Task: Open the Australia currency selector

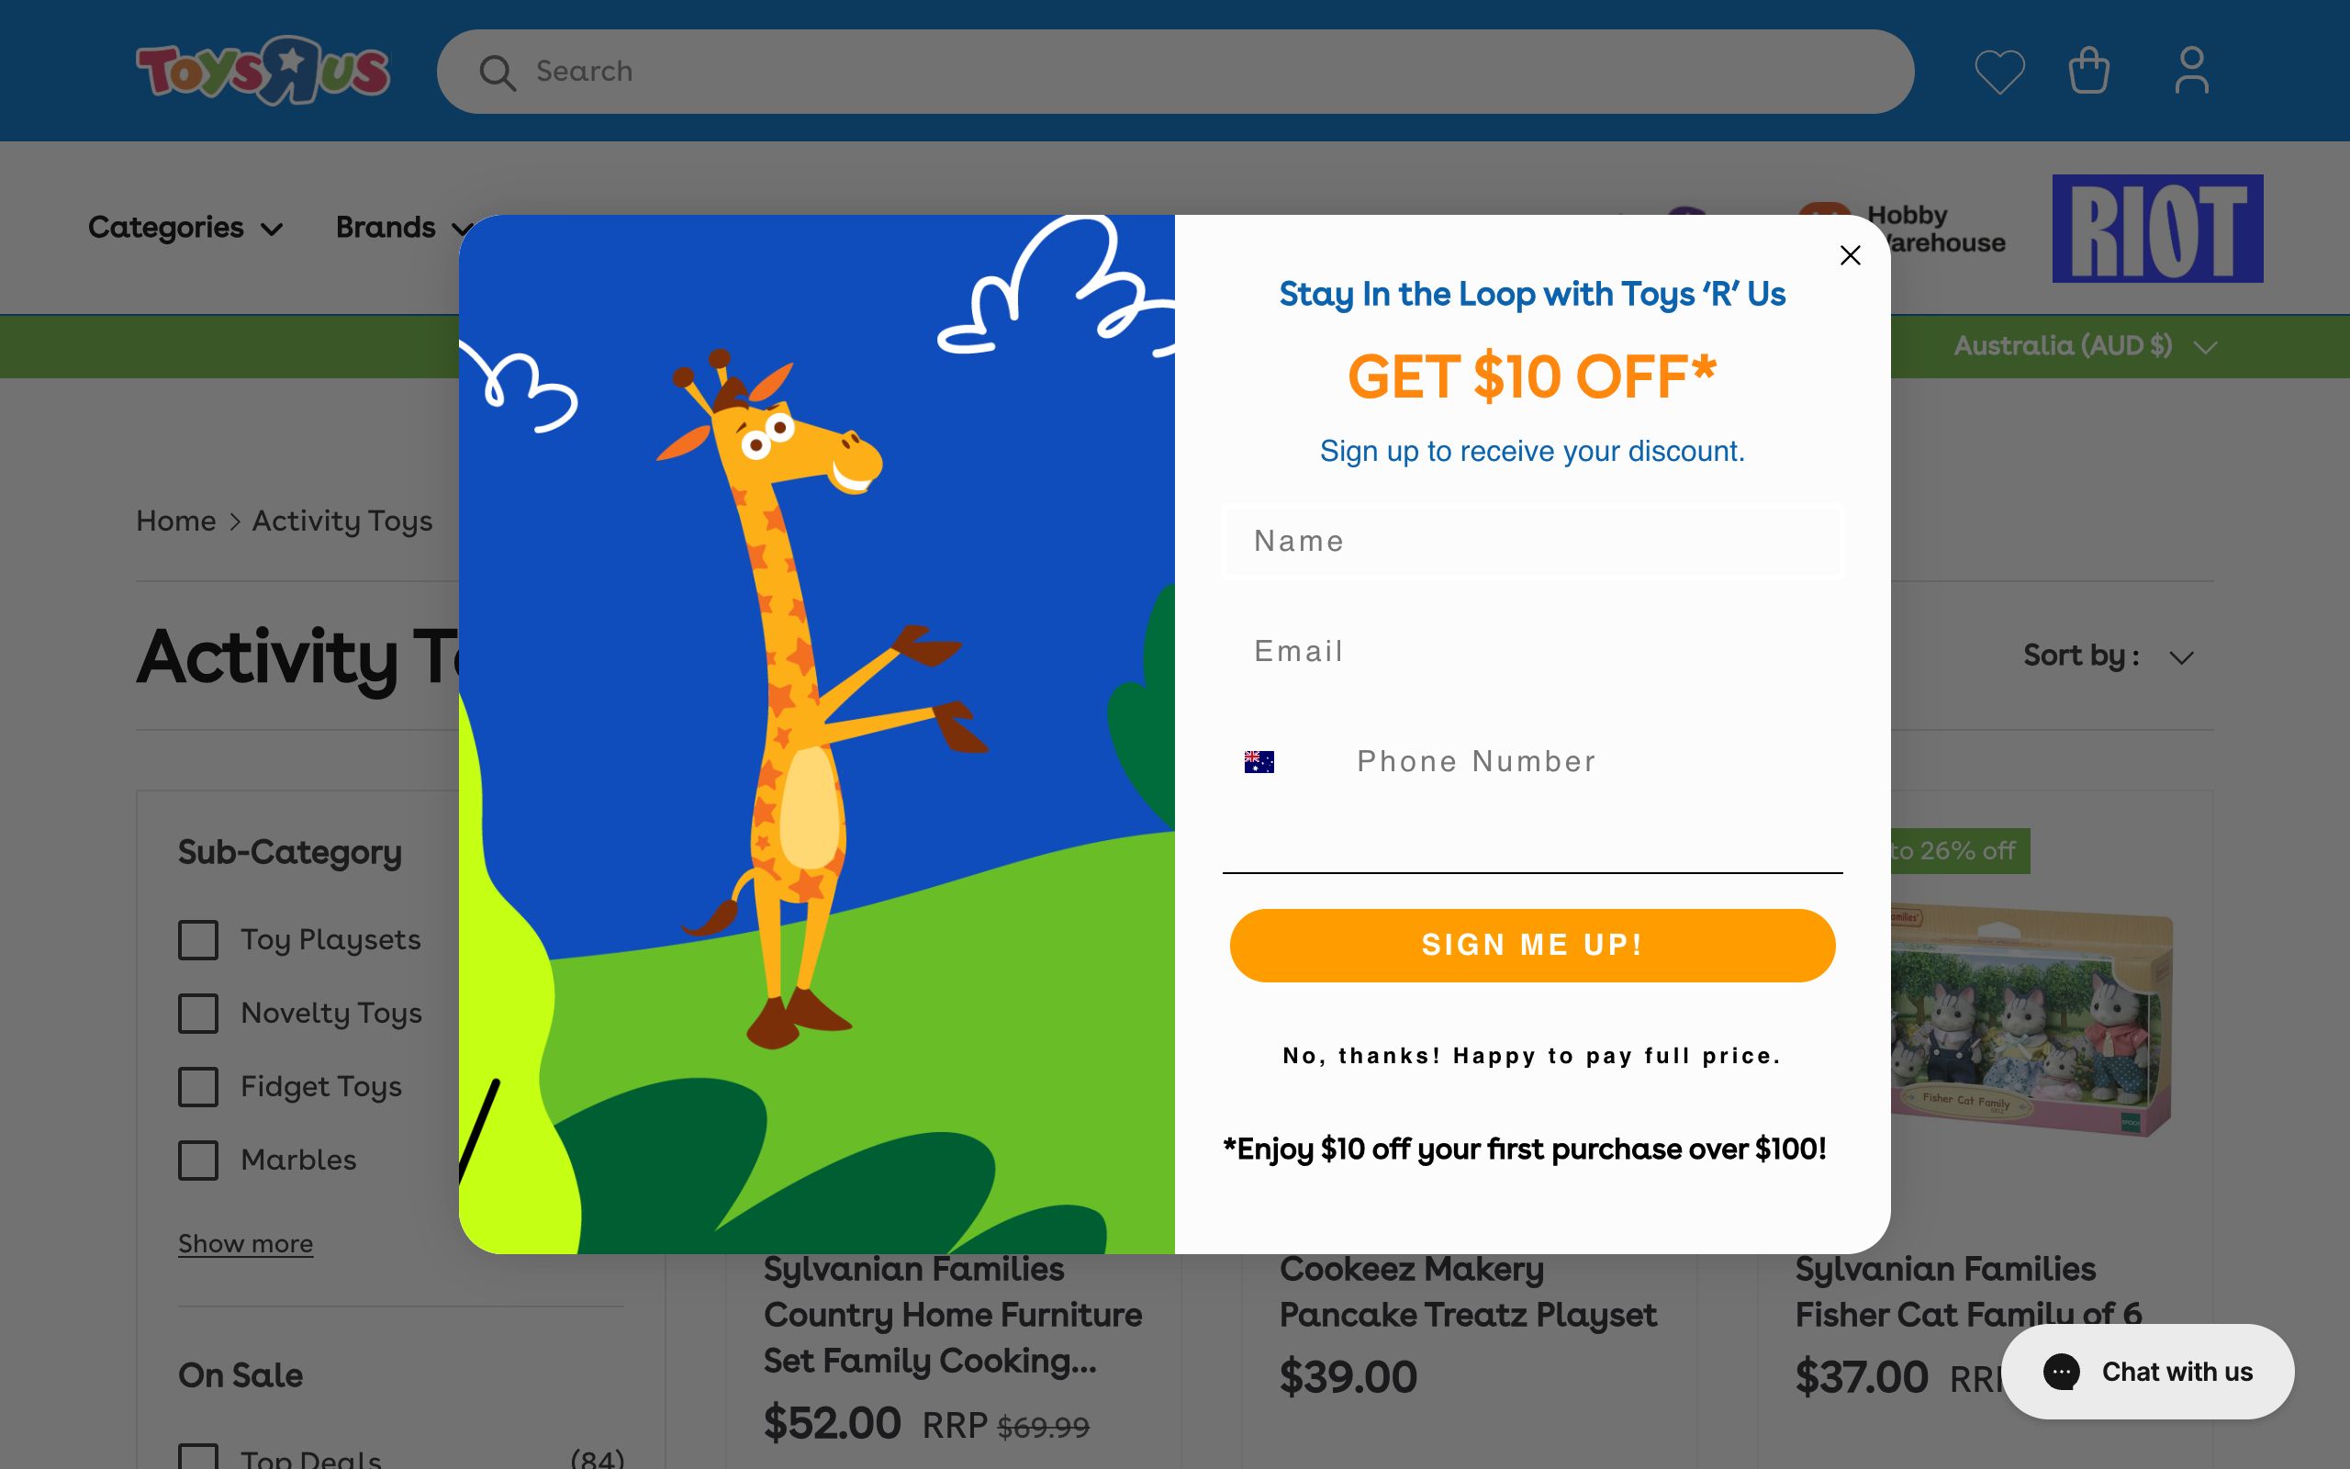Action: click(x=2084, y=346)
